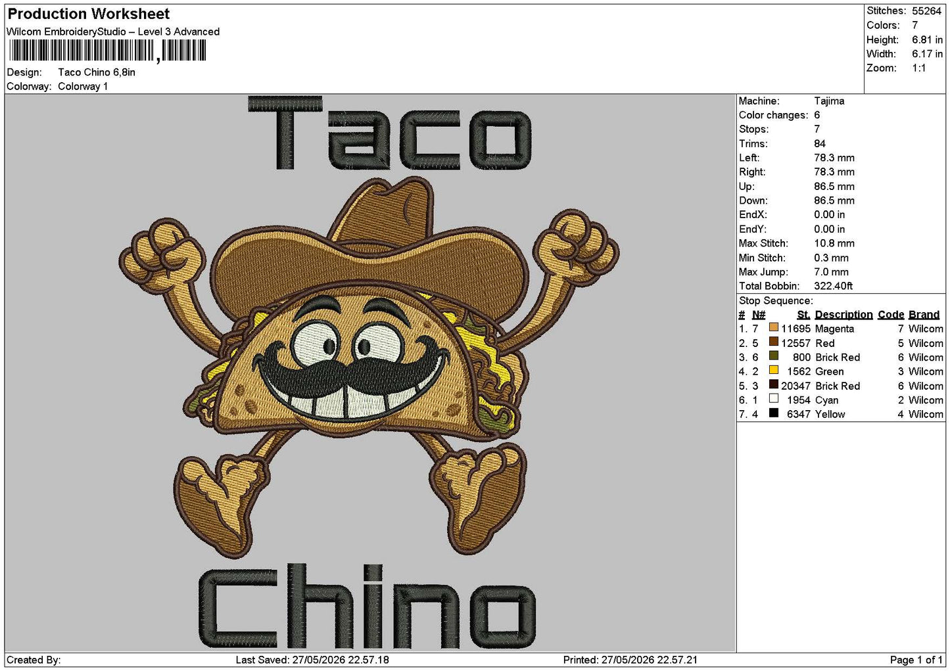Click the 'Green' description in row 4

829,371
